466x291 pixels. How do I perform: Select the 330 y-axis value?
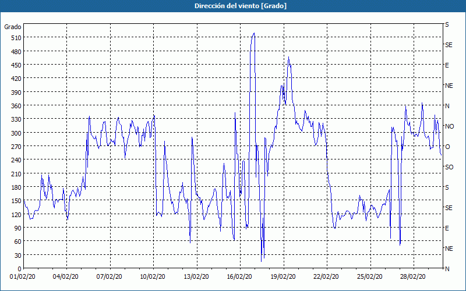[16, 119]
